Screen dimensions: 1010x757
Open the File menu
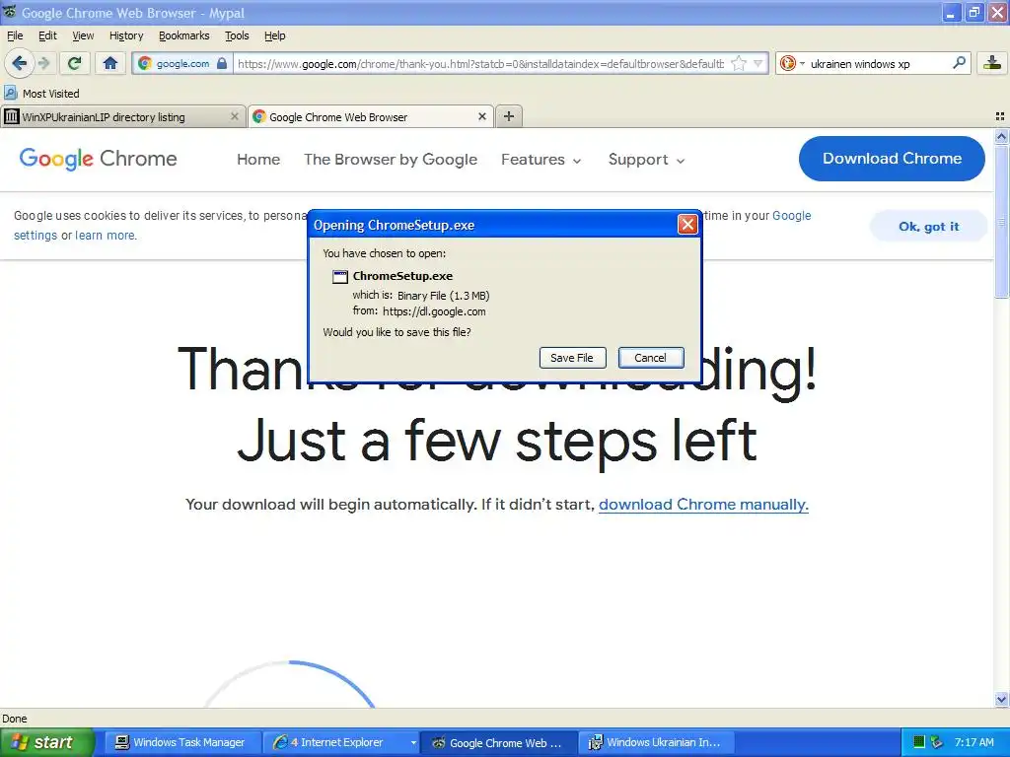pos(15,35)
